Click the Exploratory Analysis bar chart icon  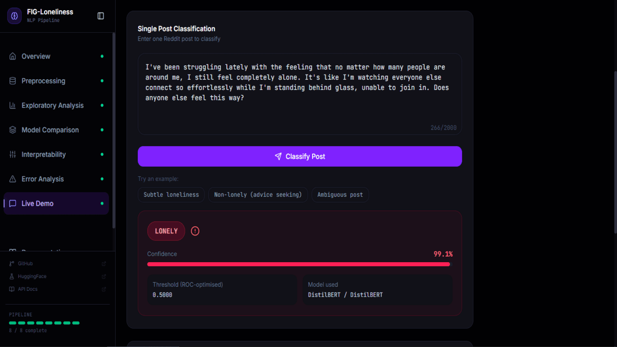point(13,105)
